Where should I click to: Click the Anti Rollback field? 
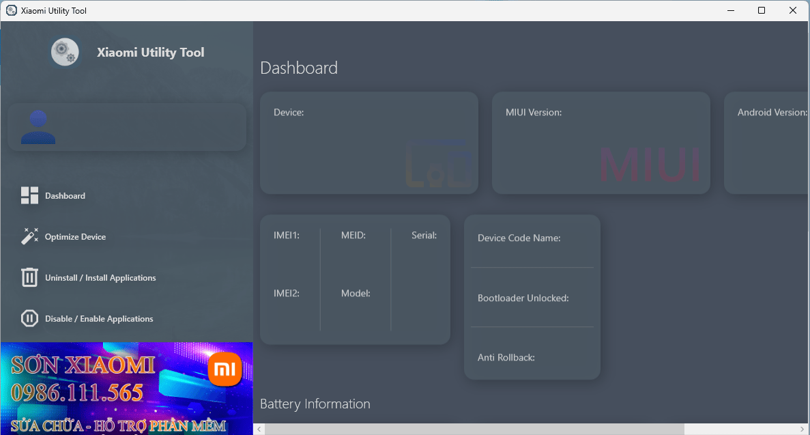tap(532, 357)
